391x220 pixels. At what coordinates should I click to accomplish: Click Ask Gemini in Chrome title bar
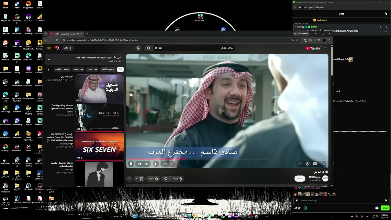[301, 34]
